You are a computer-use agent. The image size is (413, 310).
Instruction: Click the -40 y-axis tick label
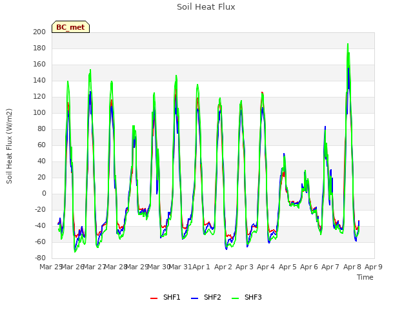(x=40, y=226)
